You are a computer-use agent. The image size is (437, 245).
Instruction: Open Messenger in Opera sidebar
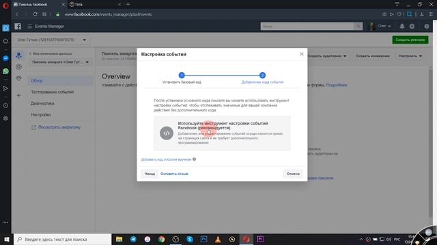click(5, 59)
